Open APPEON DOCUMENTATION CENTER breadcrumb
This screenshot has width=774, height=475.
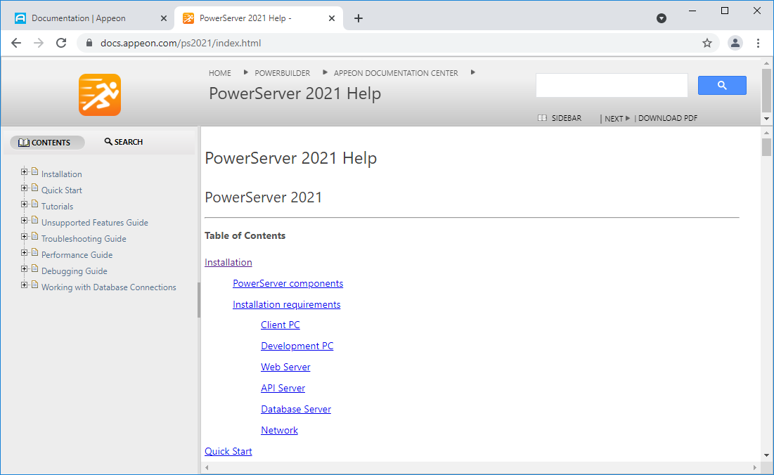click(396, 73)
